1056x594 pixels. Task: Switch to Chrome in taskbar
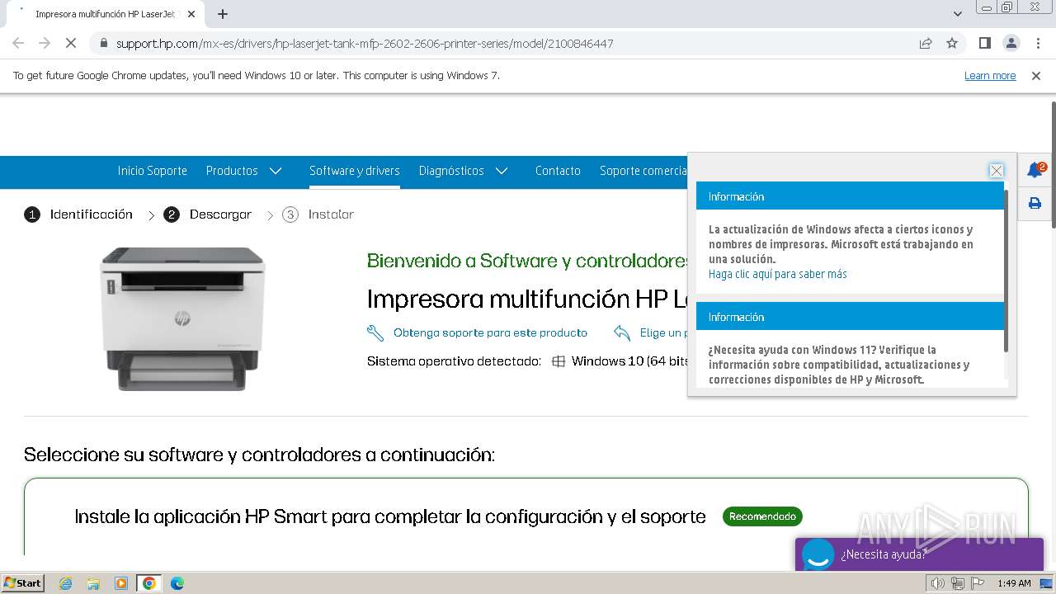tap(148, 583)
